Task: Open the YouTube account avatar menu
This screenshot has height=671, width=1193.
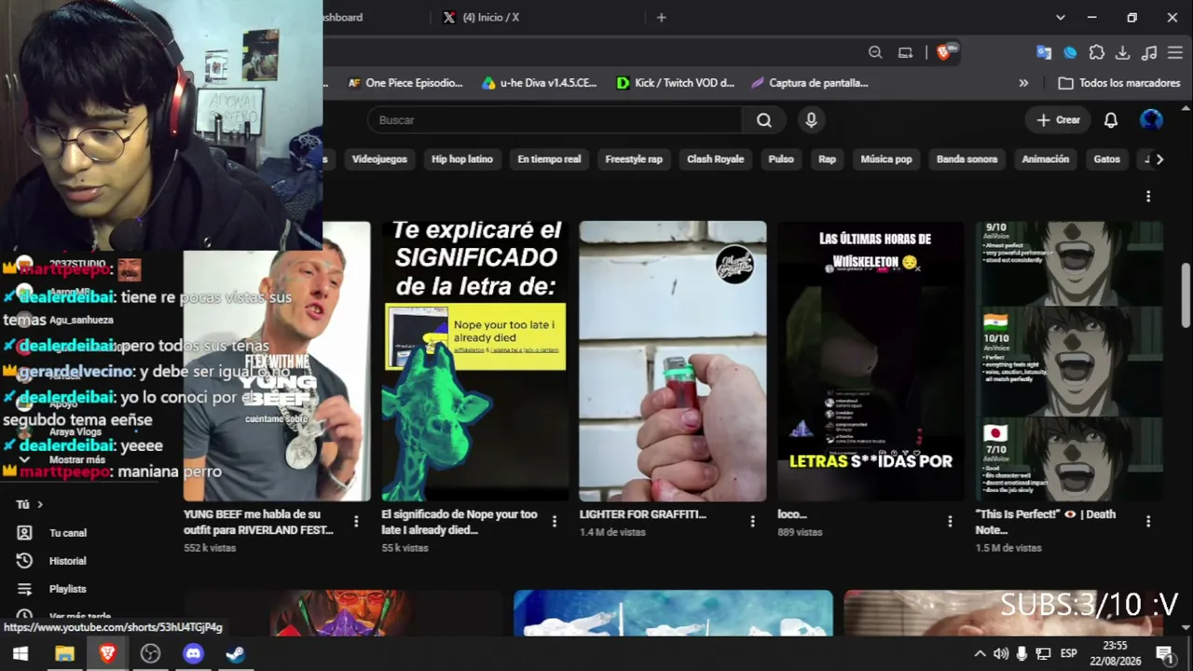Action: pyautogui.click(x=1151, y=120)
